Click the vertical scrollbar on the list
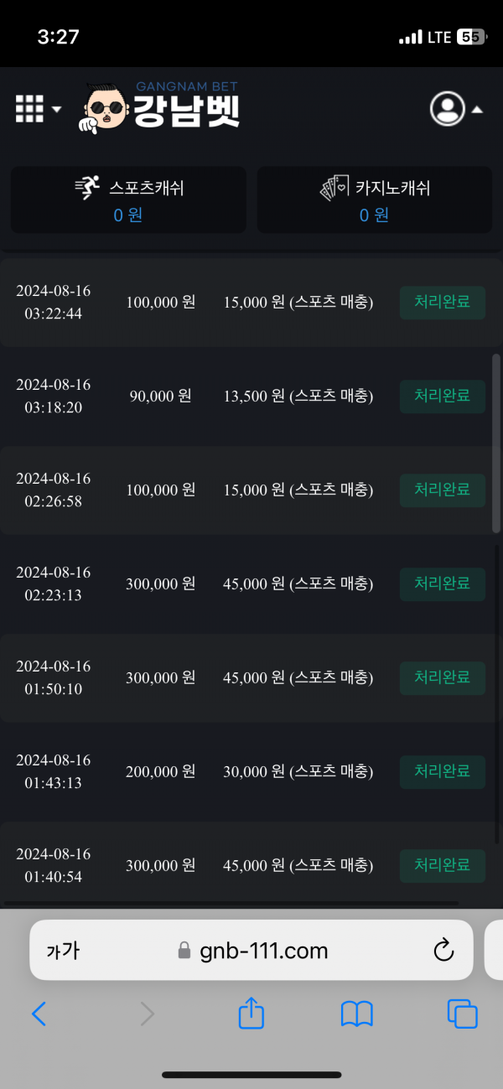The image size is (503, 1089). (x=495, y=443)
